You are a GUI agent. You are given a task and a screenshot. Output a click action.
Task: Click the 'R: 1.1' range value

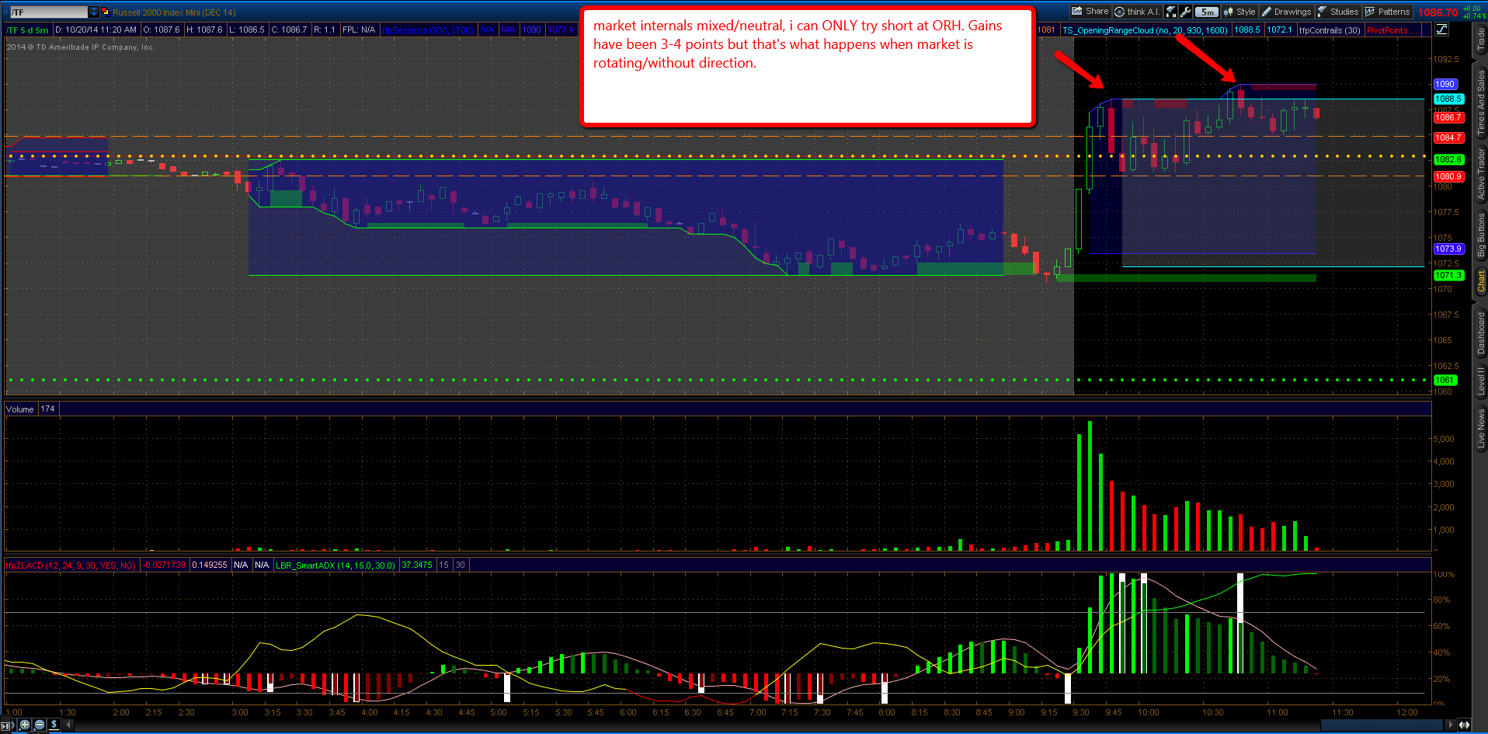coord(325,30)
